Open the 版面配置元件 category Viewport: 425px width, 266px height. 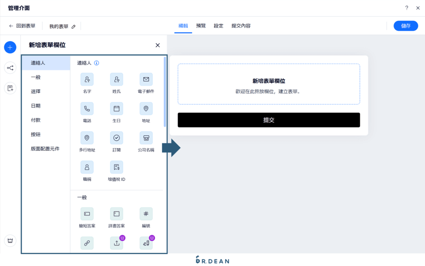click(x=44, y=149)
